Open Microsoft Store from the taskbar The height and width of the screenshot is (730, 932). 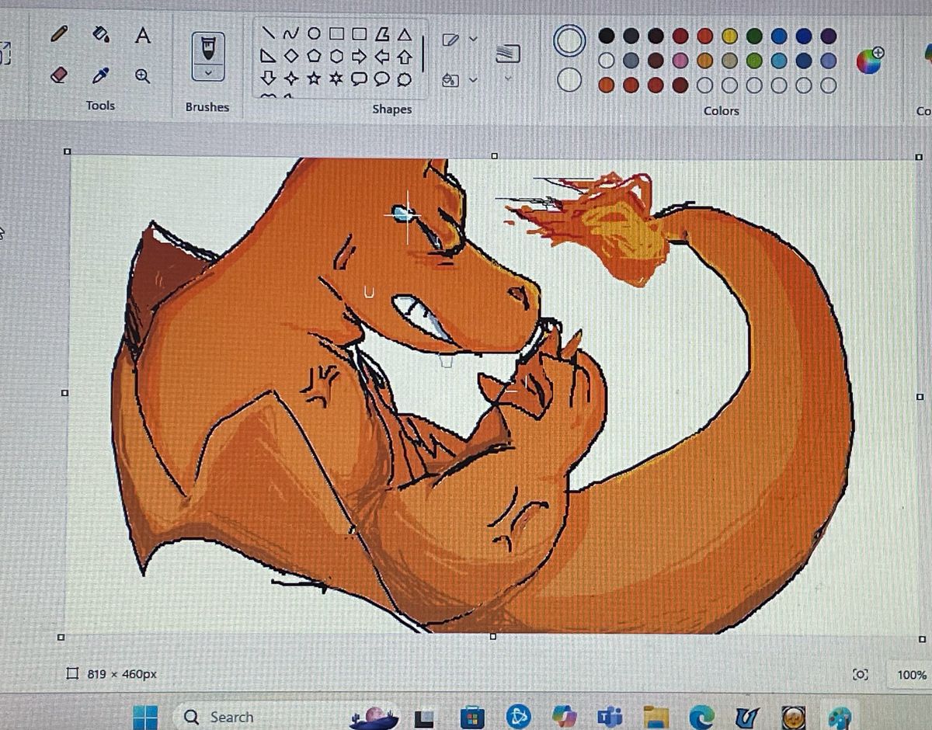473,718
